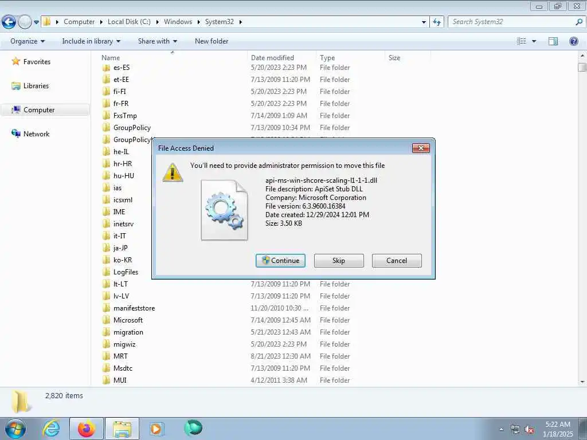
Task: Select the migration folder
Action: [x=128, y=332]
